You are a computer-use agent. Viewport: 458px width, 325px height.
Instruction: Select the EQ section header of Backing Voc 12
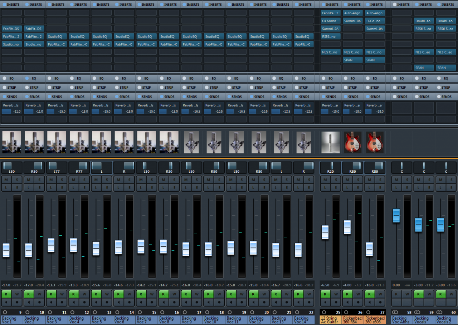tap(259, 78)
